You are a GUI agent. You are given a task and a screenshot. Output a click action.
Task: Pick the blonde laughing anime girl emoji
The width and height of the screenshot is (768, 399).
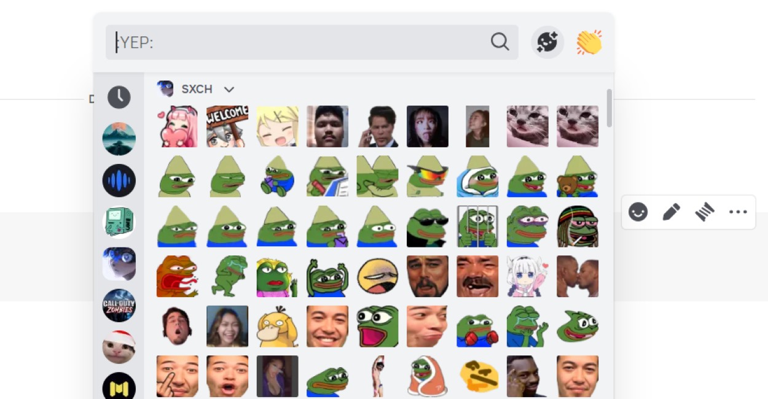tap(278, 126)
